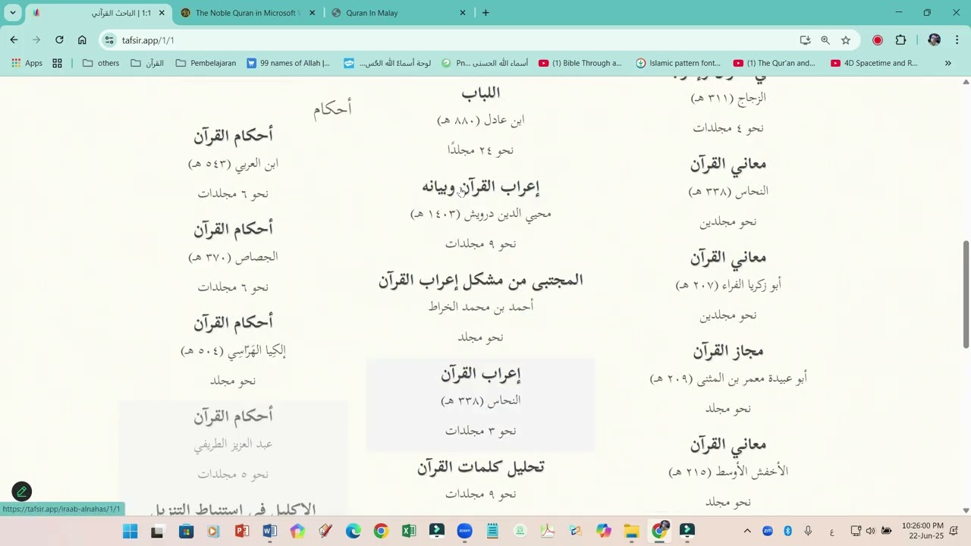Click the install app icon in address bar
Screen dimensions: 971x546
click(x=805, y=40)
